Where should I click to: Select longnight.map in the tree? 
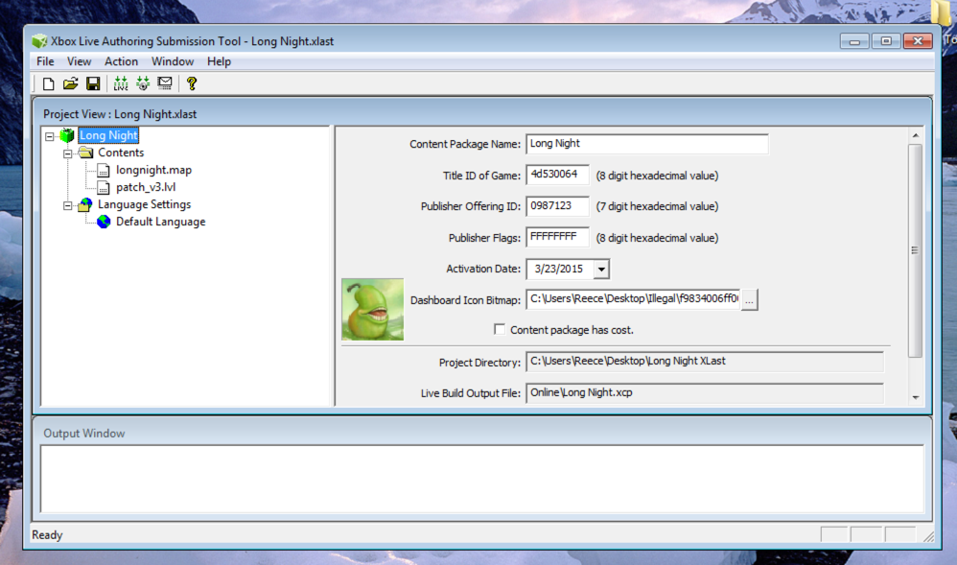point(153,171)
